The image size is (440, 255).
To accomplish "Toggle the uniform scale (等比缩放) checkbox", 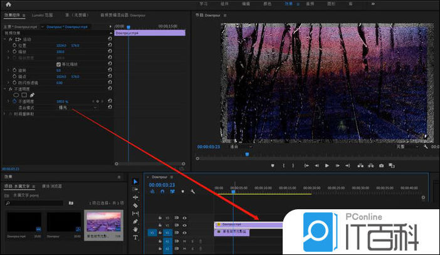I will point(58,64).
